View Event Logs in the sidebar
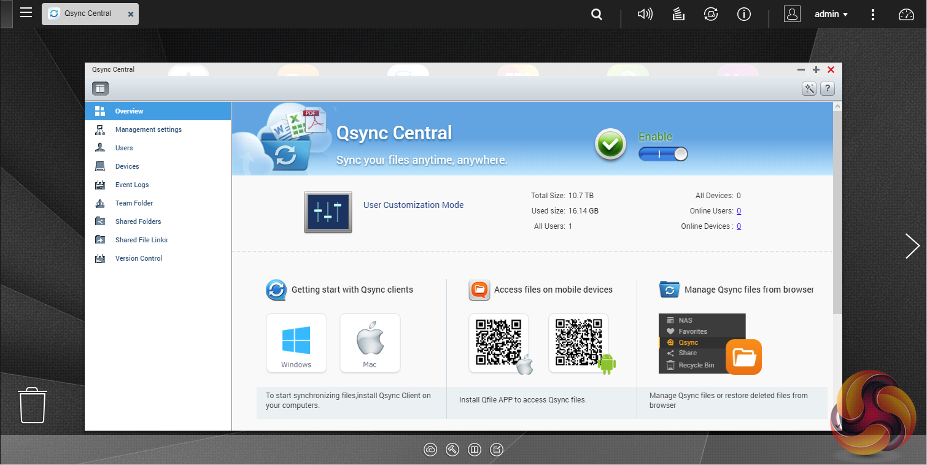The image size is (927, 465). coord(158,185)
